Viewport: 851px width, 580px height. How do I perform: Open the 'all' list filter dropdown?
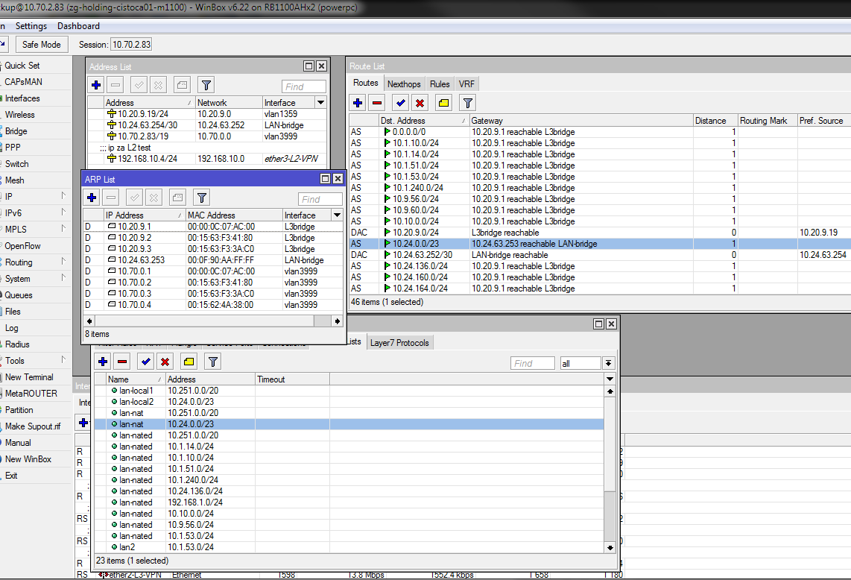click(x=608, y=363)
